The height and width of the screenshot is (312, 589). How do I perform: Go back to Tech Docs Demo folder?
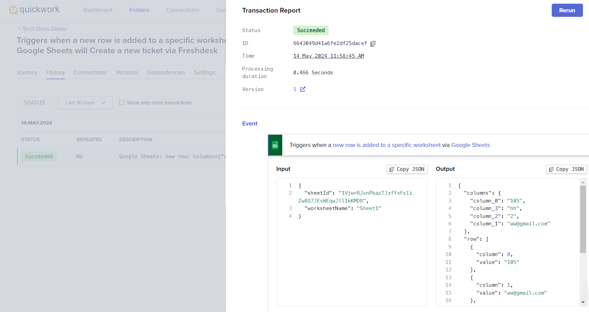(x=45, y=29)
